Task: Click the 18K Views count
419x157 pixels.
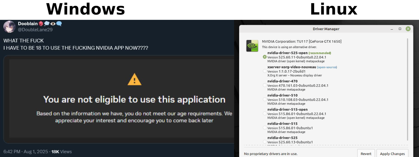Action: tap(61, 152)
